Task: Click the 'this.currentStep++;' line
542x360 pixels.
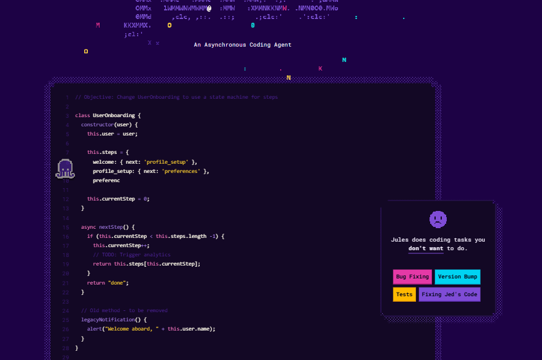Action: (x=121, y=245)
